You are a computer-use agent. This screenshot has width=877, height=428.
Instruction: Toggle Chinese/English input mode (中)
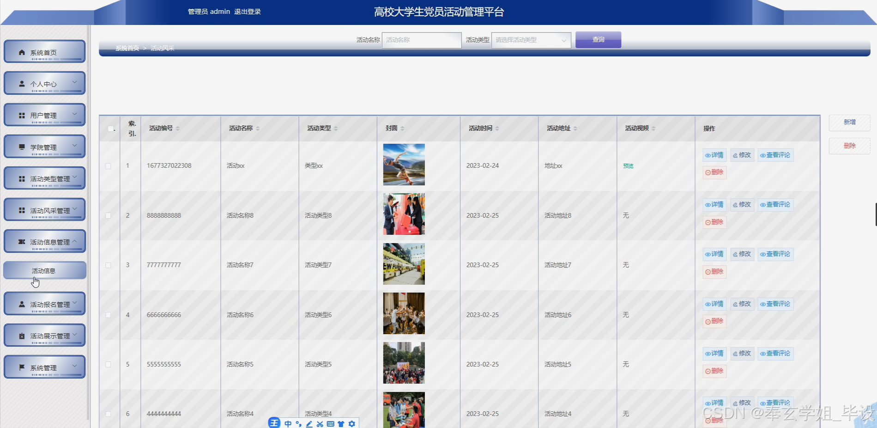click(x=288, y=424)
